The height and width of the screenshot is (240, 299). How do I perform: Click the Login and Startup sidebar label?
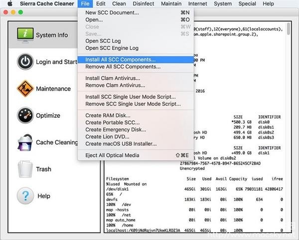point(57,62)
